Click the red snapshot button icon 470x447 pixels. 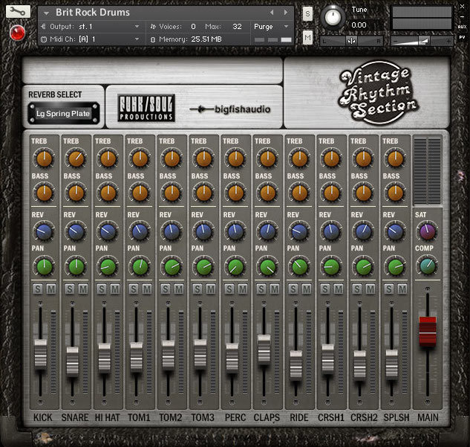tap(16, 33)
